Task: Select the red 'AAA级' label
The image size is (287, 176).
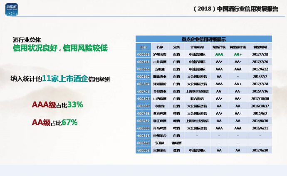Action: [x=44, y=105]
